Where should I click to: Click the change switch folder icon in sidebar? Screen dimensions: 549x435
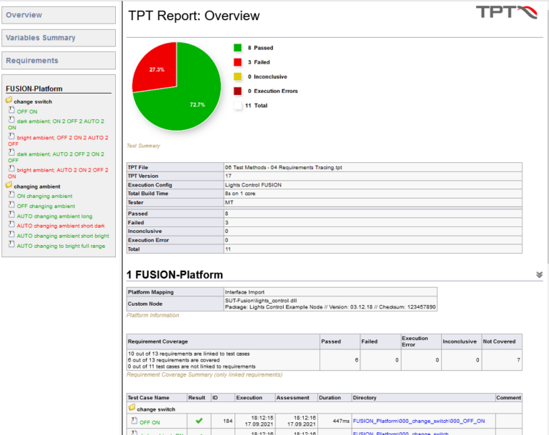coord(9,101)
